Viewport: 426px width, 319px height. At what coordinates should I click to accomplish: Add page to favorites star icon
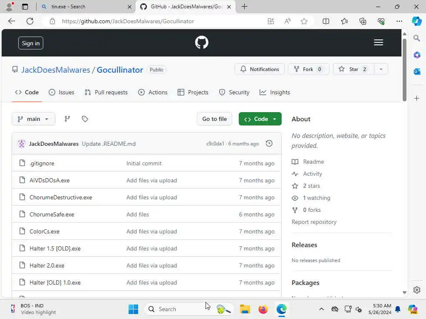[304, 21]
